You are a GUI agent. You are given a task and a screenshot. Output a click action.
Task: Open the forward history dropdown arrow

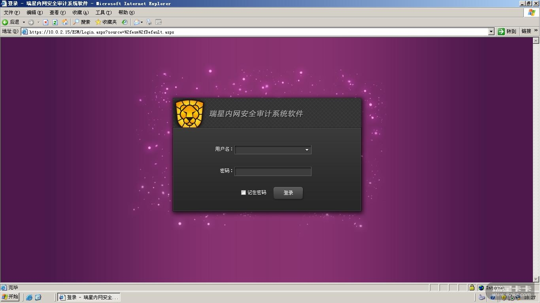(x=38, y=22)
